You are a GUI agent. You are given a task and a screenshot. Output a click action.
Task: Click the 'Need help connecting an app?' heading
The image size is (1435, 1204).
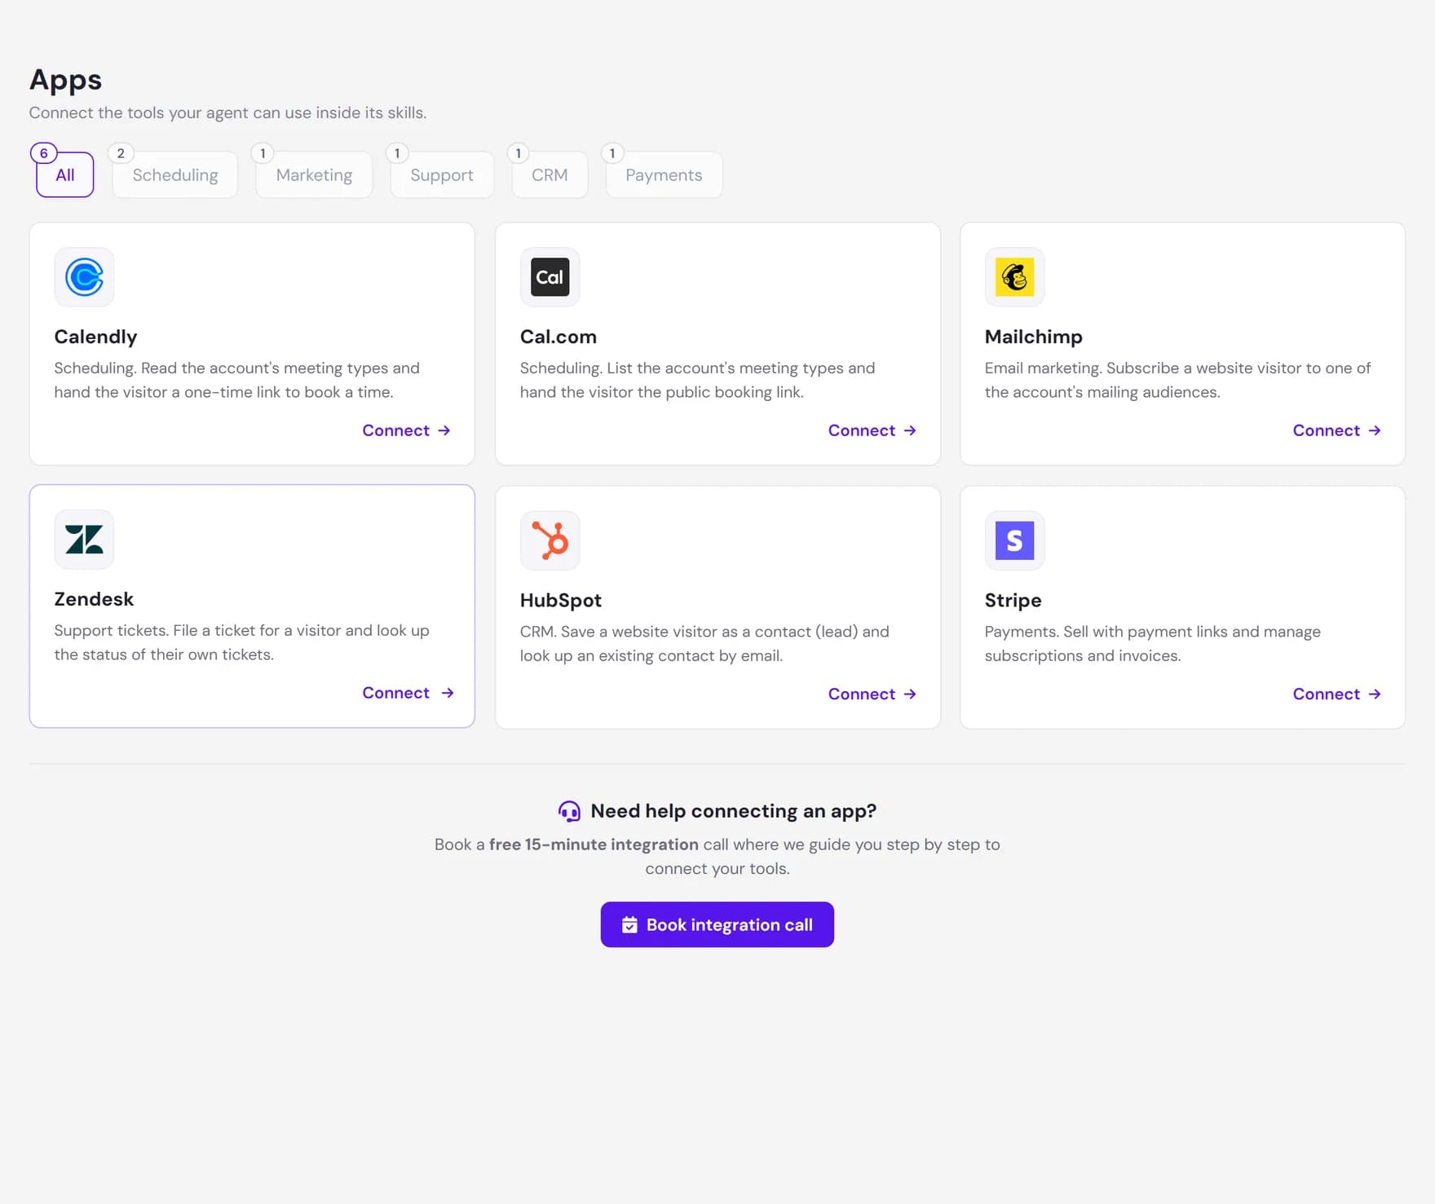click(x=734, y=811)
